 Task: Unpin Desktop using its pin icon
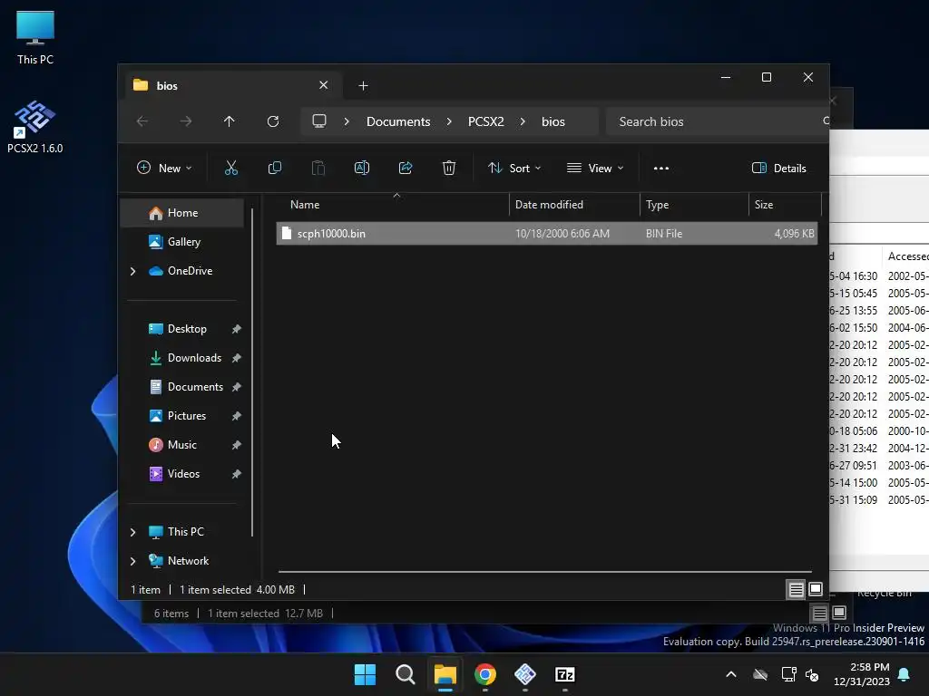pos(237,329)
